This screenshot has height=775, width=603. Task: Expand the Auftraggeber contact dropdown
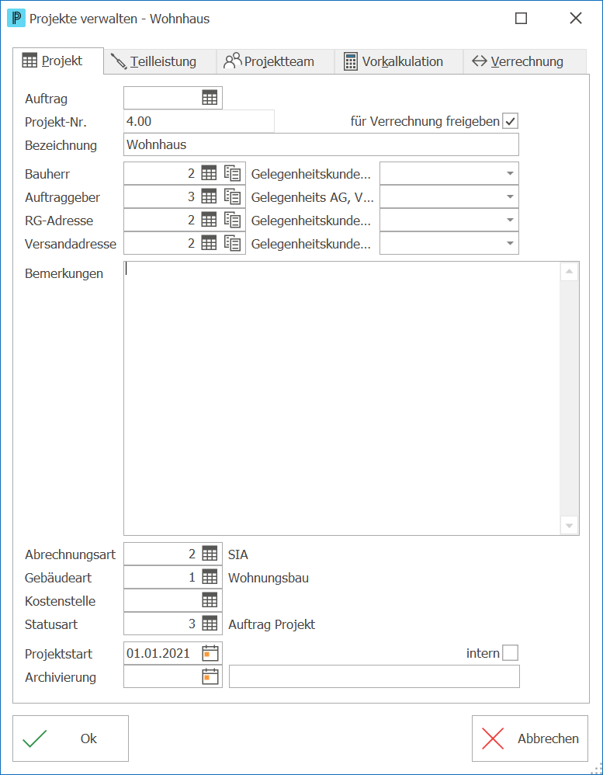[509, 196]
